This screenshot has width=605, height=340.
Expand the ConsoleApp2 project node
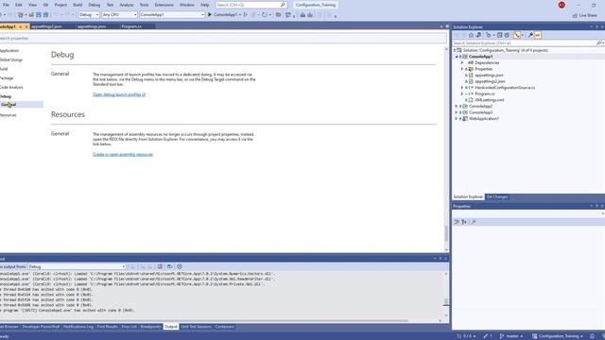(x=457, y=106)
